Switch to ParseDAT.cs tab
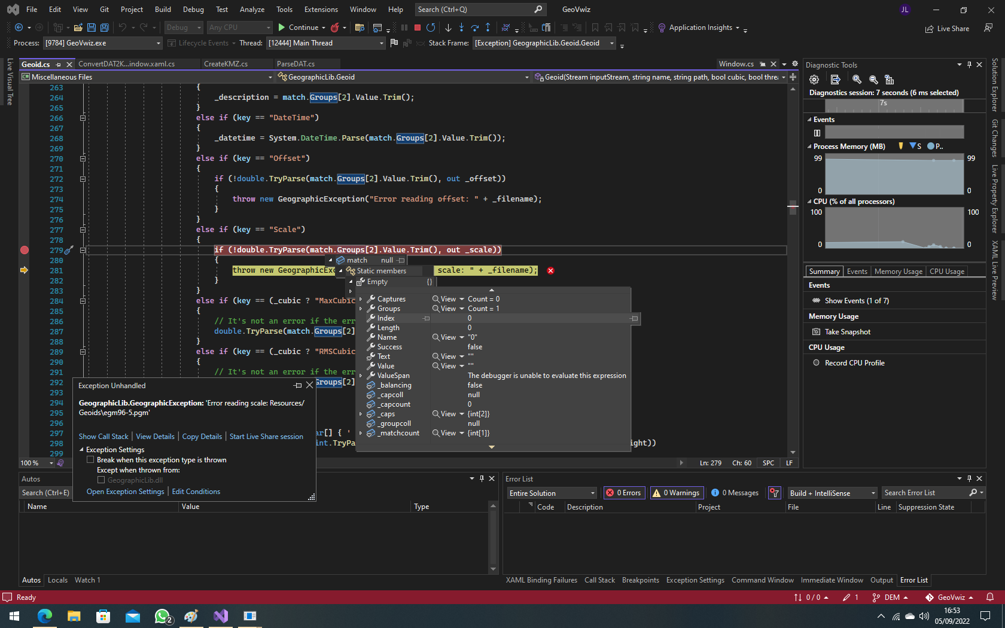This screenshot has height=628, width=1005. tap(296, 64)
